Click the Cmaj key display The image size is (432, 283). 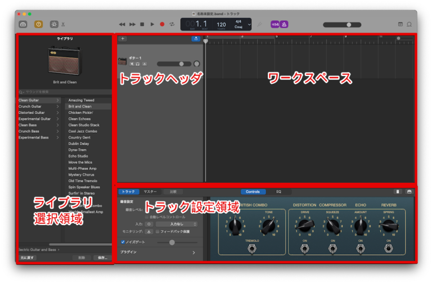coord(238,27)
